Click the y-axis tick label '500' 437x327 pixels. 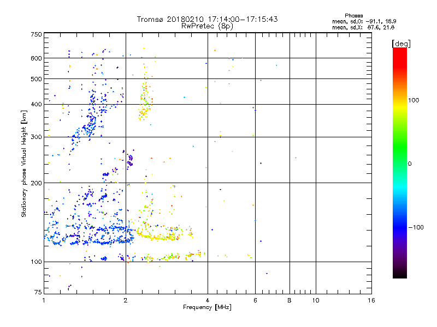click(36, 79)
